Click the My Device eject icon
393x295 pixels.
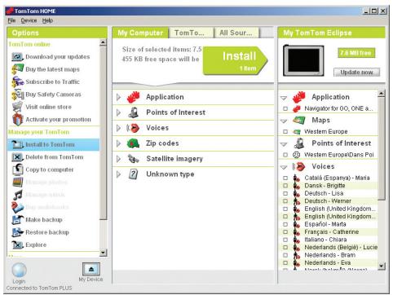tap(91, 269)
